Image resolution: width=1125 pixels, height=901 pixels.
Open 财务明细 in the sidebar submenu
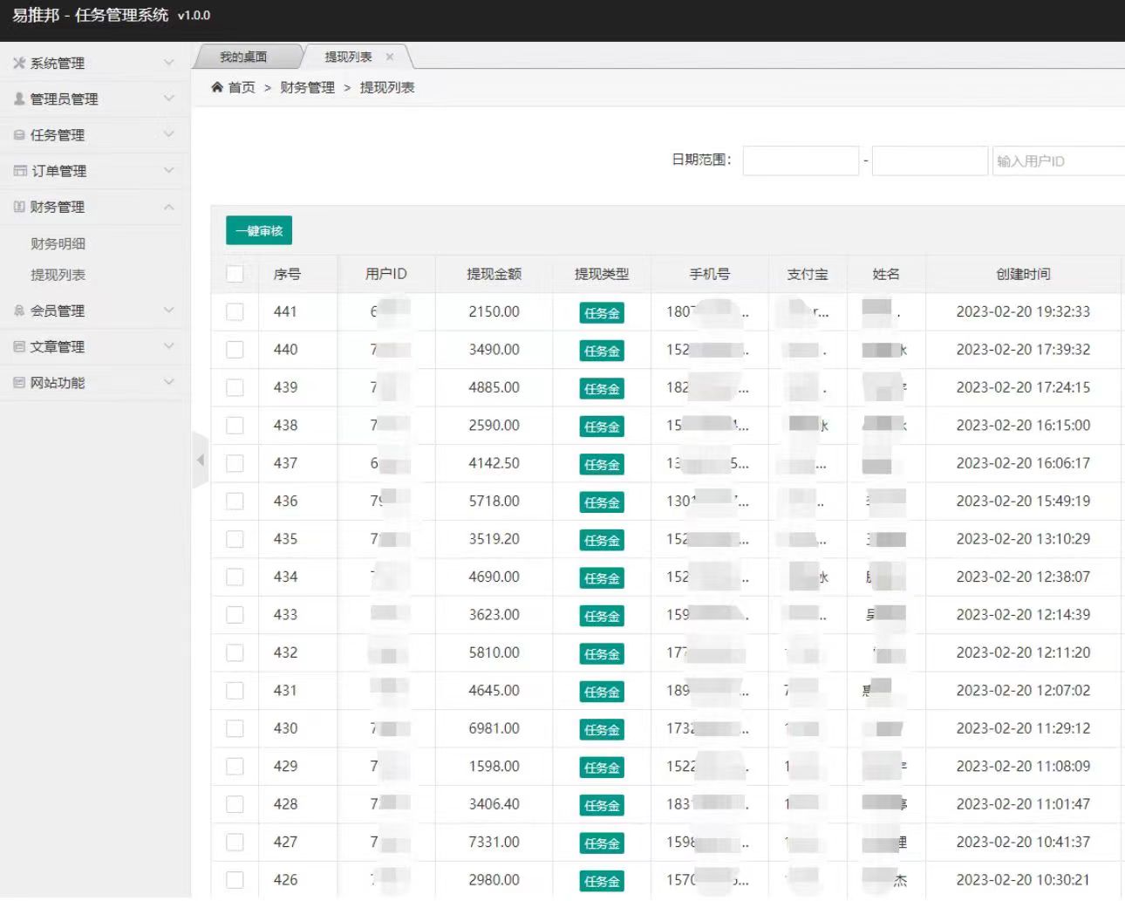point(58,243)
